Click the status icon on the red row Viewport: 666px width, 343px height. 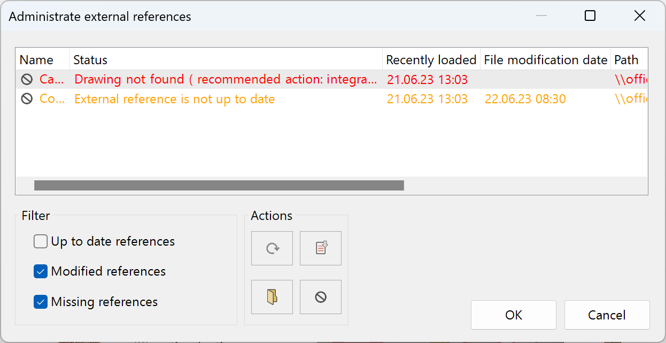[27, 80]
